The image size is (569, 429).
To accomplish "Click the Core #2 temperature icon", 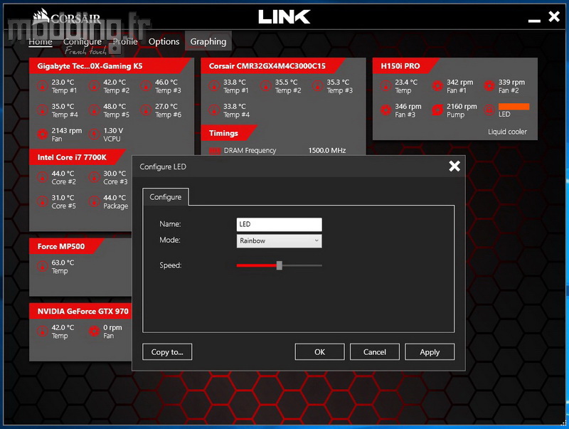I will click(43, 177).
